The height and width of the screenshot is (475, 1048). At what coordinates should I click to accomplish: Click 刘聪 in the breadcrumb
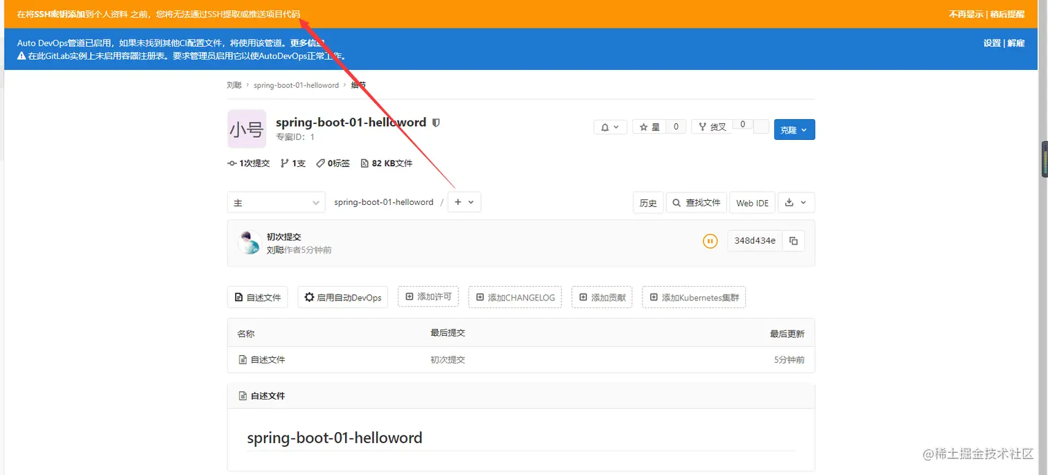click(x=234, y=85)
